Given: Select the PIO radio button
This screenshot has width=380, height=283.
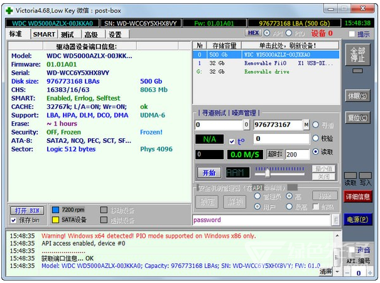Looking at the screenshot, I should (x=288, y=33).
